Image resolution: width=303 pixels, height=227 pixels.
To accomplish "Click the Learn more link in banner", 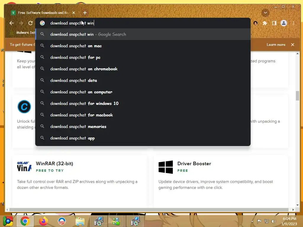I will pos(276,45).
